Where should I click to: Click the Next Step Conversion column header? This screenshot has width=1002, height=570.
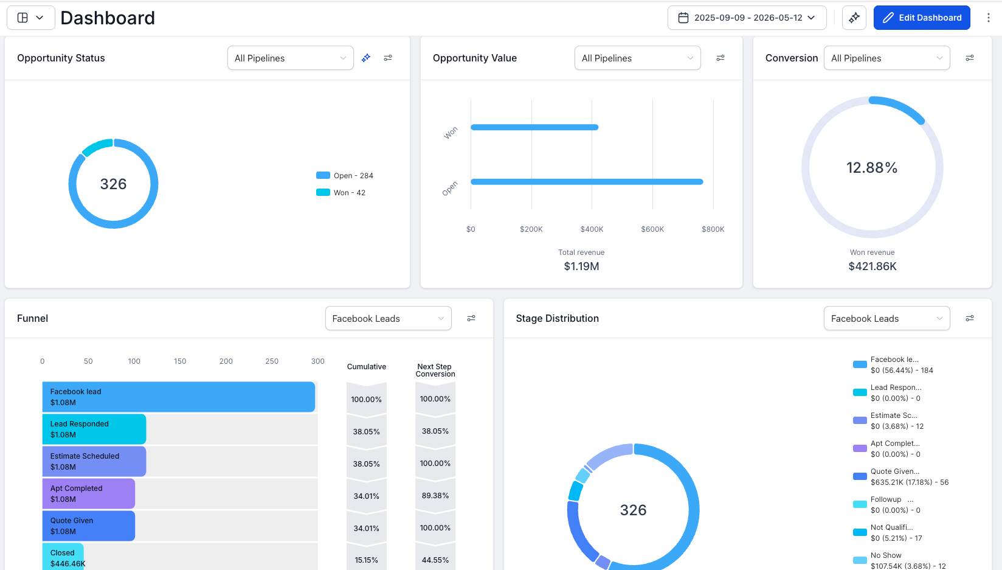click(x=435, y=370)
